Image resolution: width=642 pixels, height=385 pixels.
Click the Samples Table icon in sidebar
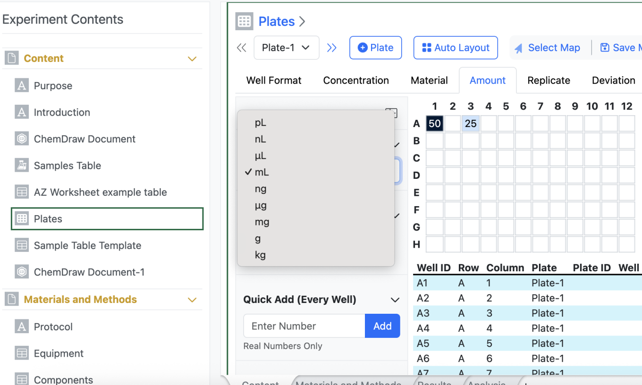click(x=21, y=165)
